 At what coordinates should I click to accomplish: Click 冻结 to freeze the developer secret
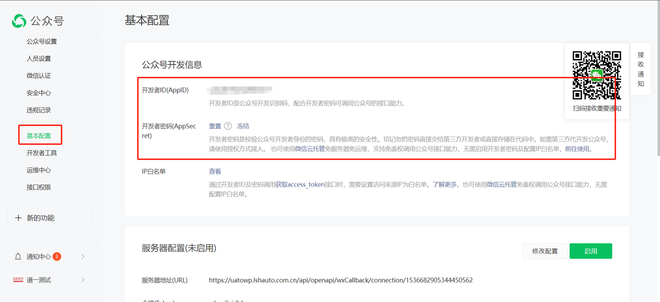(243, 126)
